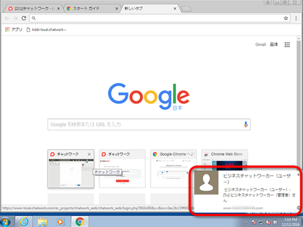Open Windows Media Player from the taskbar
The image size is (303, 227).
click(60, 222)
